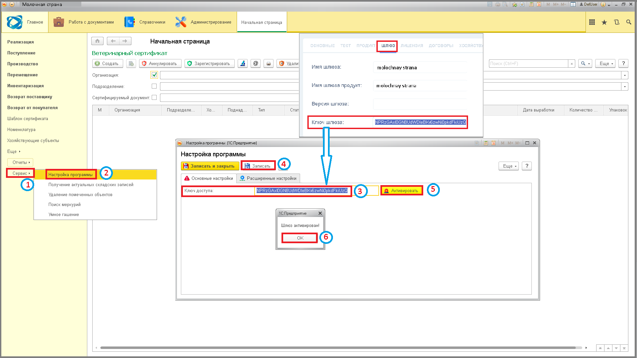Screen dimensions: 637x358
Task: Open Номенклатура in the left sidebar
Action: click(21, 129)
